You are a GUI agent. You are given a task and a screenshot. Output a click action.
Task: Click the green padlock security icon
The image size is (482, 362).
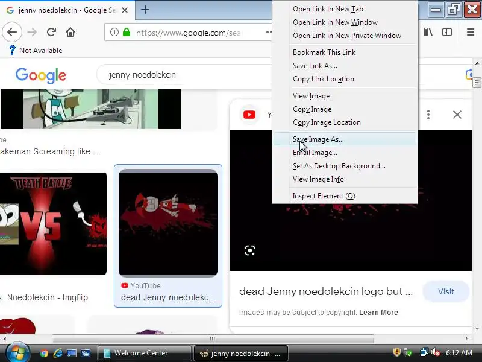(x=127, y=32)
